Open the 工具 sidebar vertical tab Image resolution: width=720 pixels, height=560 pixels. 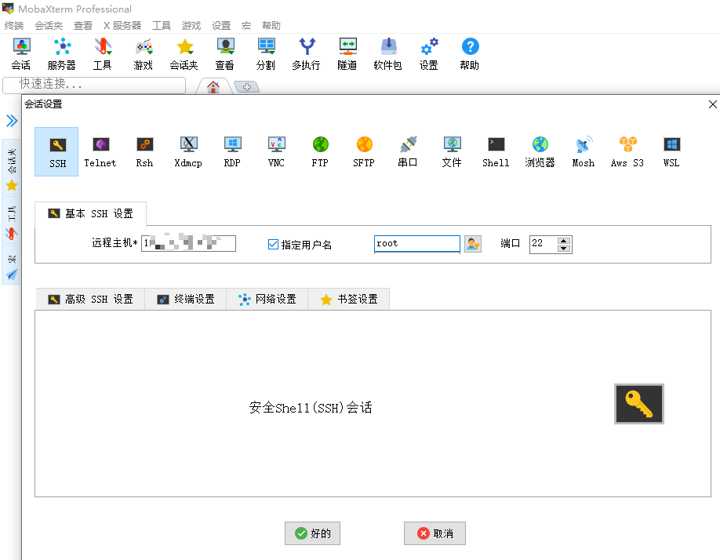point(12,221)
